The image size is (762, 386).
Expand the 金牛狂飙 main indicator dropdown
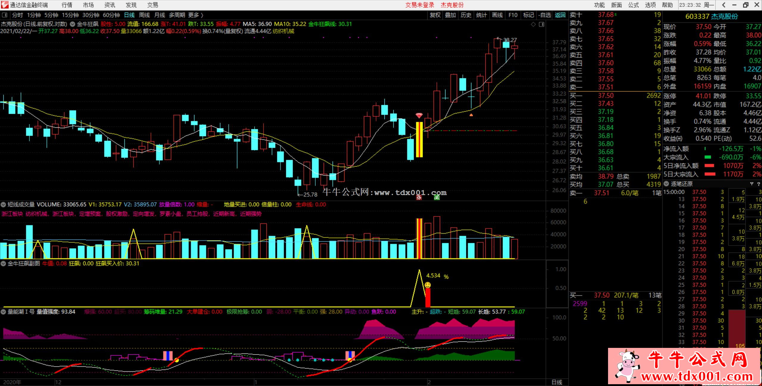tap(72, 24)
